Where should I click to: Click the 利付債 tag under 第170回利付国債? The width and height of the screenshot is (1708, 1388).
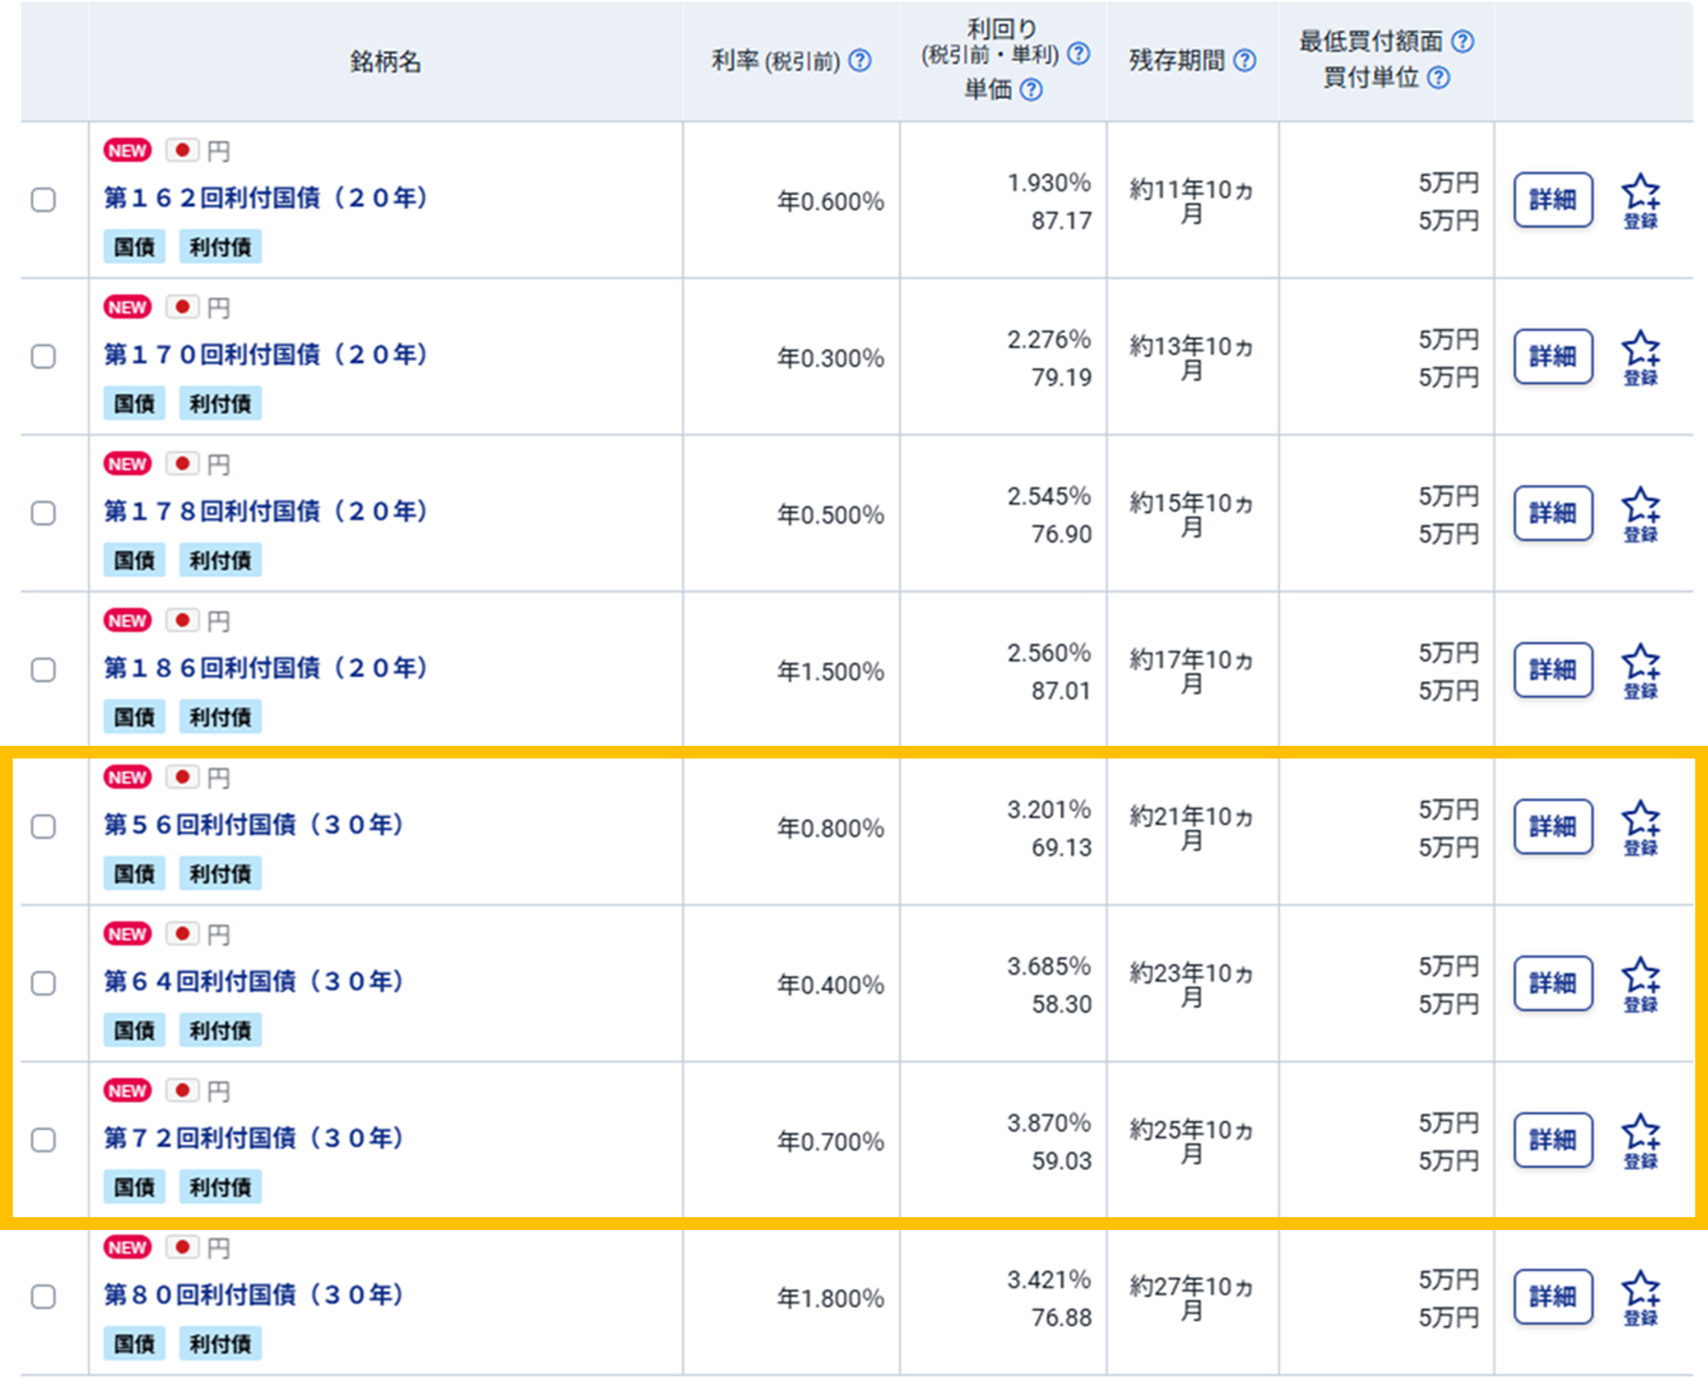coord(220,404)
